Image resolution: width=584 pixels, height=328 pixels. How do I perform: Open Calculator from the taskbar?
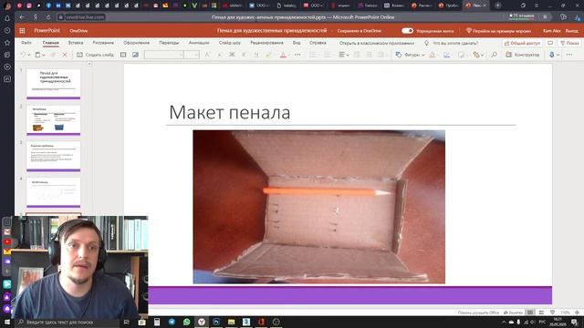(157, 322)
